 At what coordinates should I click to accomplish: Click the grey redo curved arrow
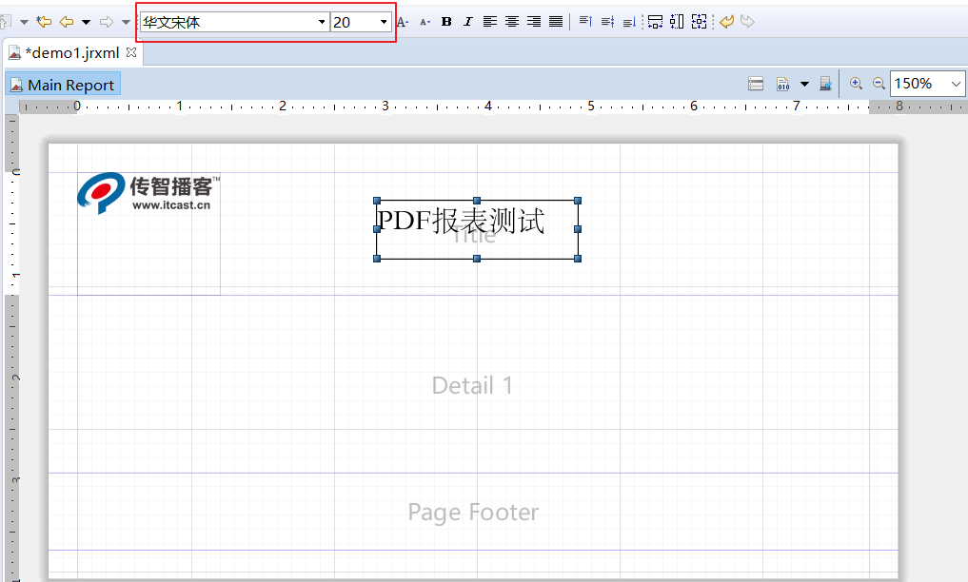tap(747, 22)
